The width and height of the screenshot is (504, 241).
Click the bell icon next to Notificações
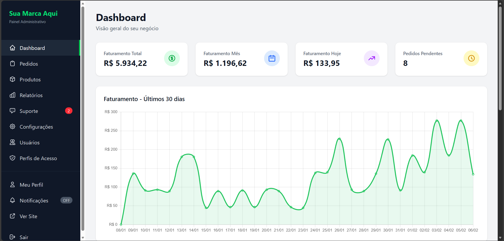tap(13, 200)
